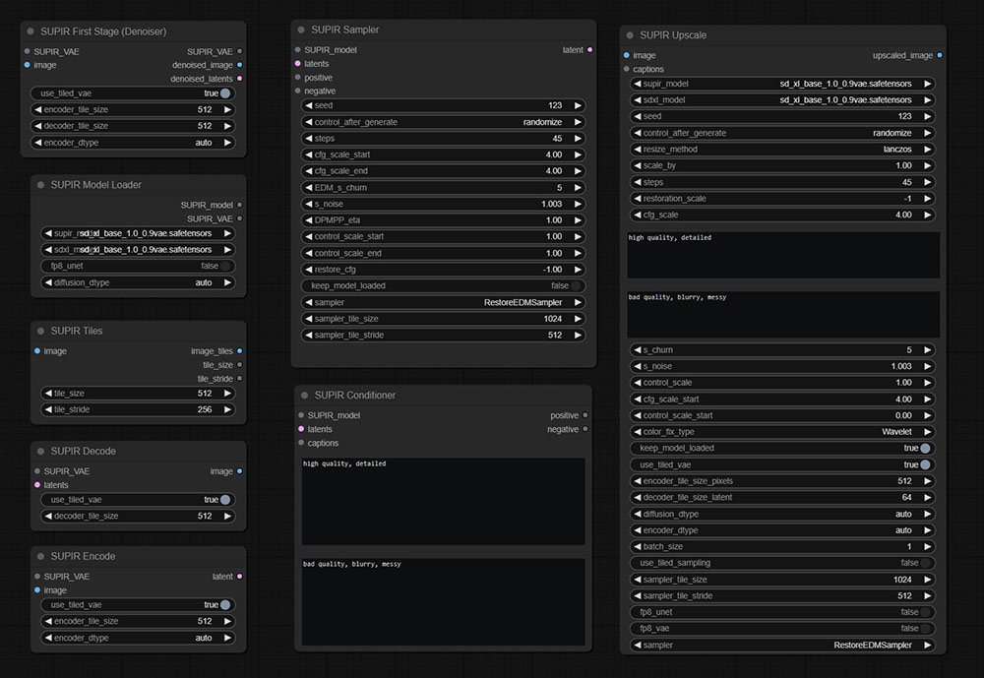The width and height of the screenshot is (984, 678).
Task: Click decoder_tile_size_latent field in SUPIR Upscale
Action: pos(782,497)
